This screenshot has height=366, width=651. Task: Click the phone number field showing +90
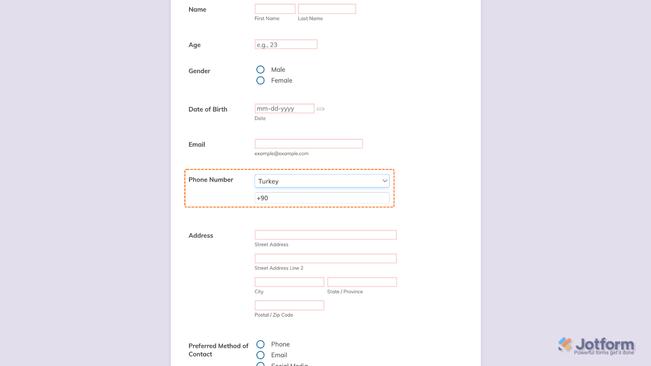(322, 197)
